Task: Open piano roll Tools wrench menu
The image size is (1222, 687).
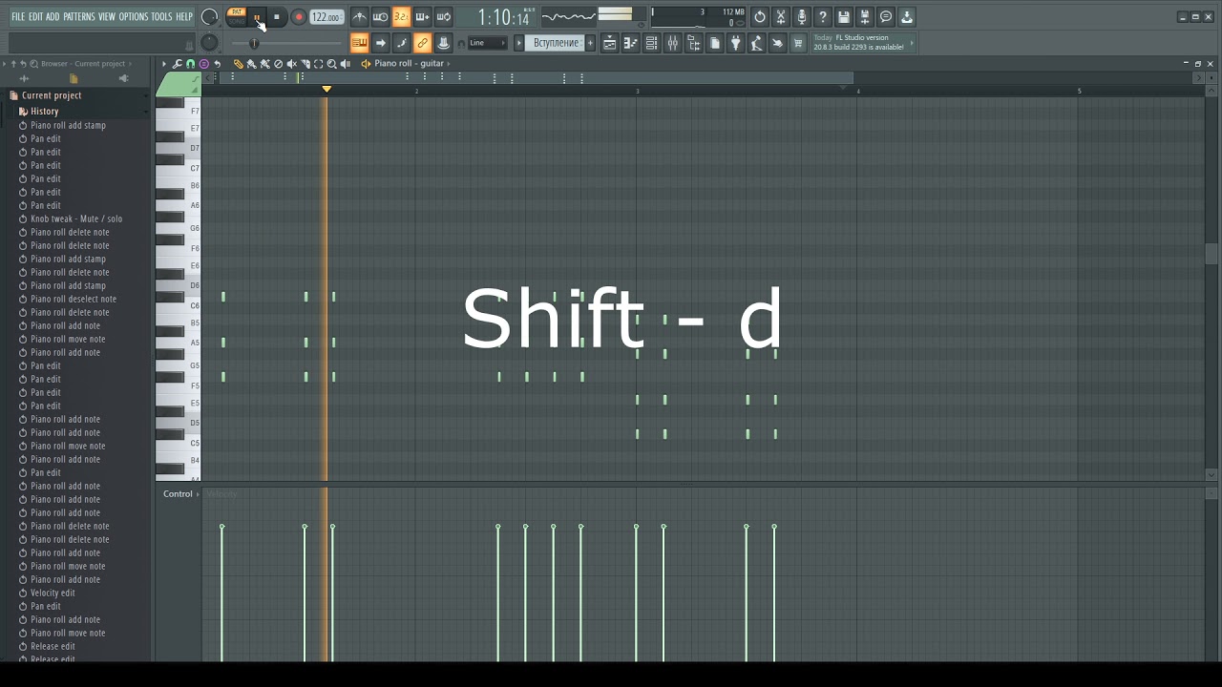Action: coord(177,64)
